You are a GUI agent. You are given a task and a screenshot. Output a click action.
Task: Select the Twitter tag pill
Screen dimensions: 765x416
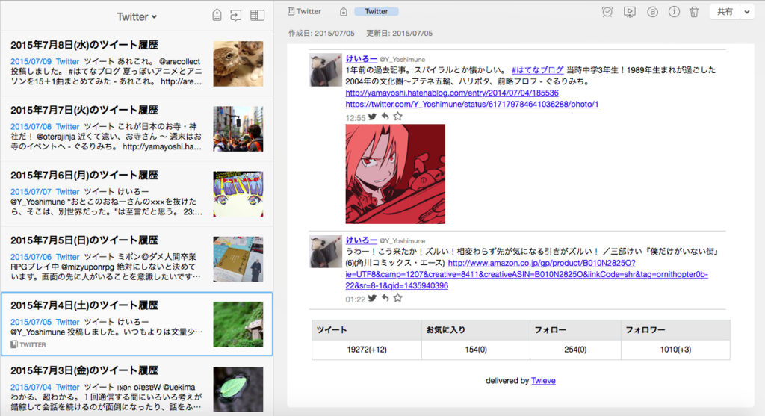coord(377,11)
